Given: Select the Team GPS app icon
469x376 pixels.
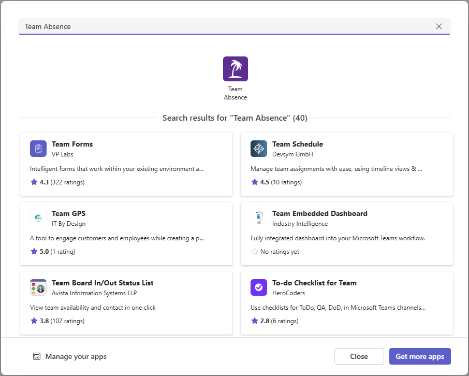Looking at the screenshot, I should (x=38, y=218).
